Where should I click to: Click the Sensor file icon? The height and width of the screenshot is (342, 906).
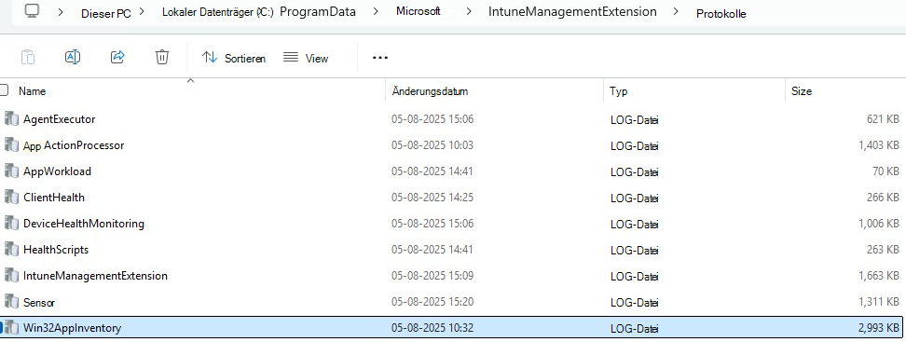pyautogui.click(x=11, y=302)
